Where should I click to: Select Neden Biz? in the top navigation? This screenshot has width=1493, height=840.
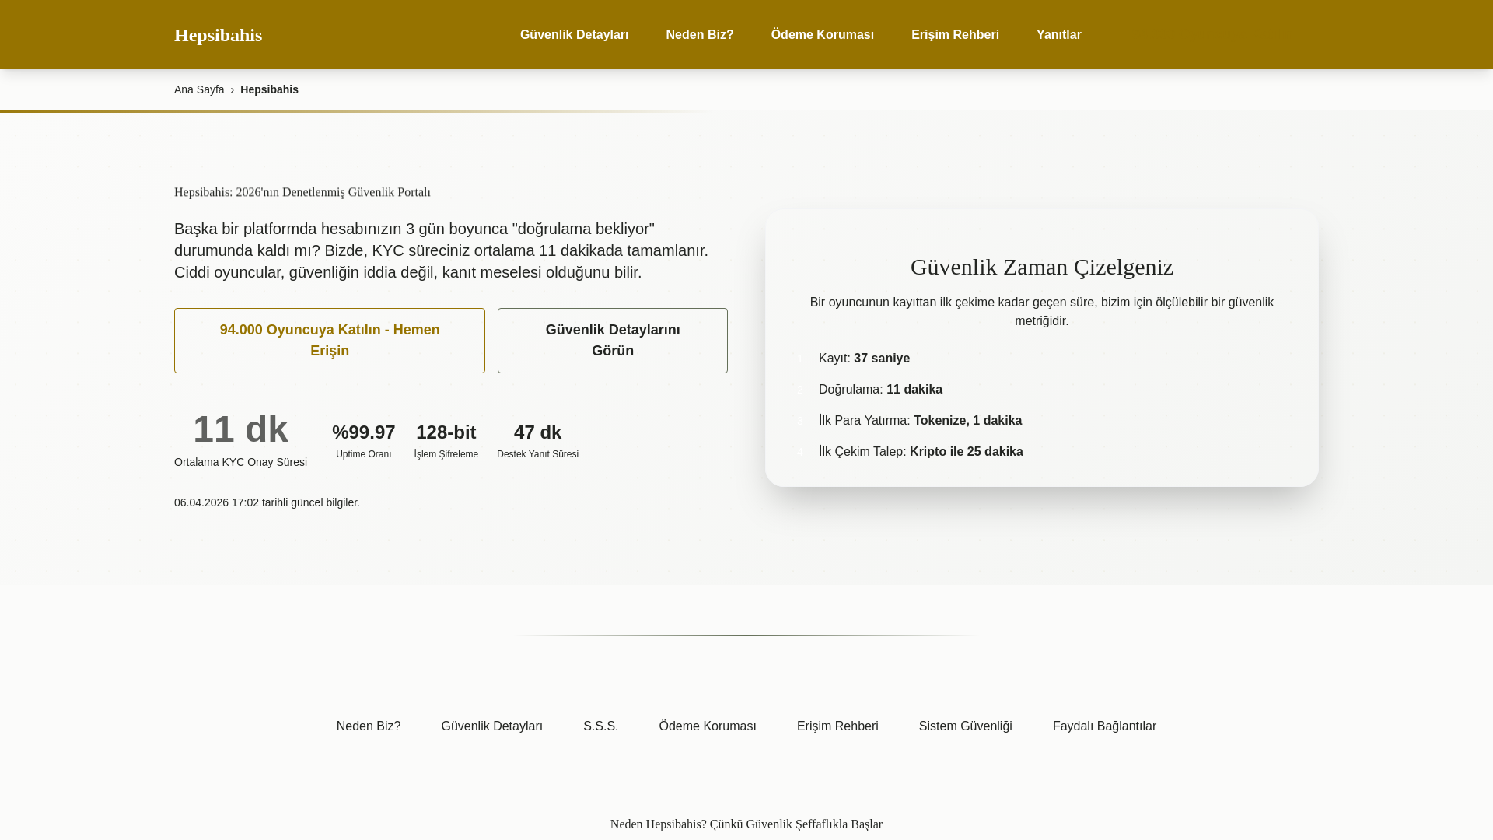coord(699,35)
